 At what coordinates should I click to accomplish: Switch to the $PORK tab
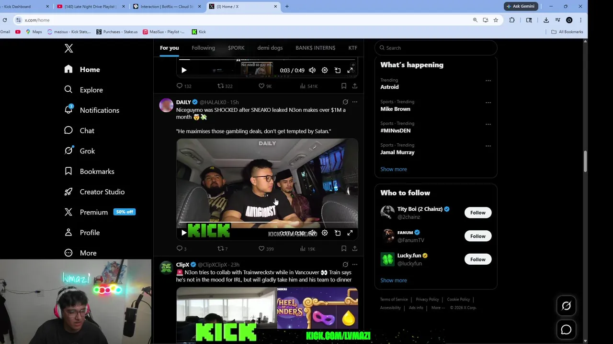236,48
